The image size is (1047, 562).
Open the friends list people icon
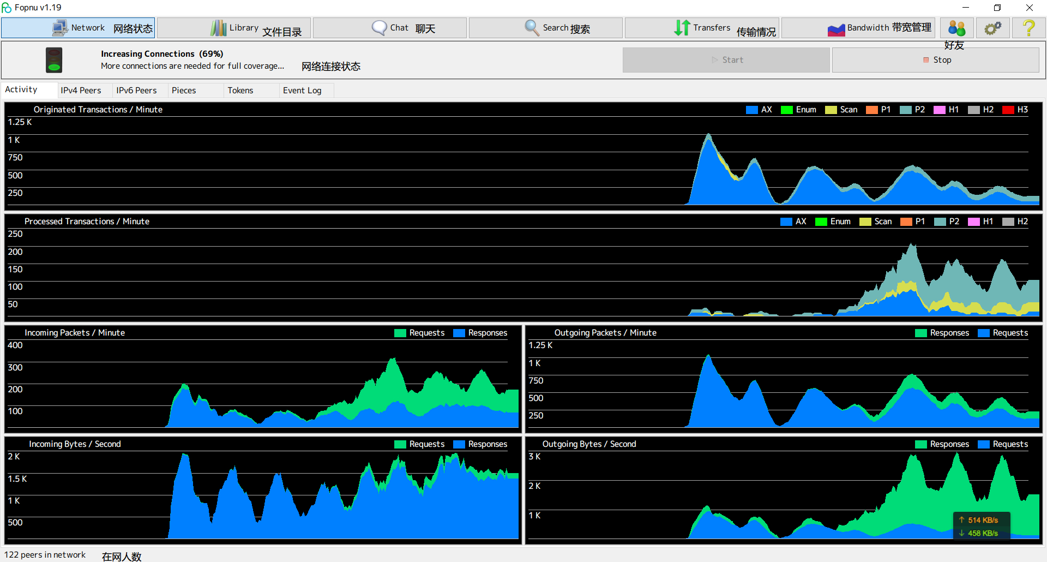[x=956, y=28]
